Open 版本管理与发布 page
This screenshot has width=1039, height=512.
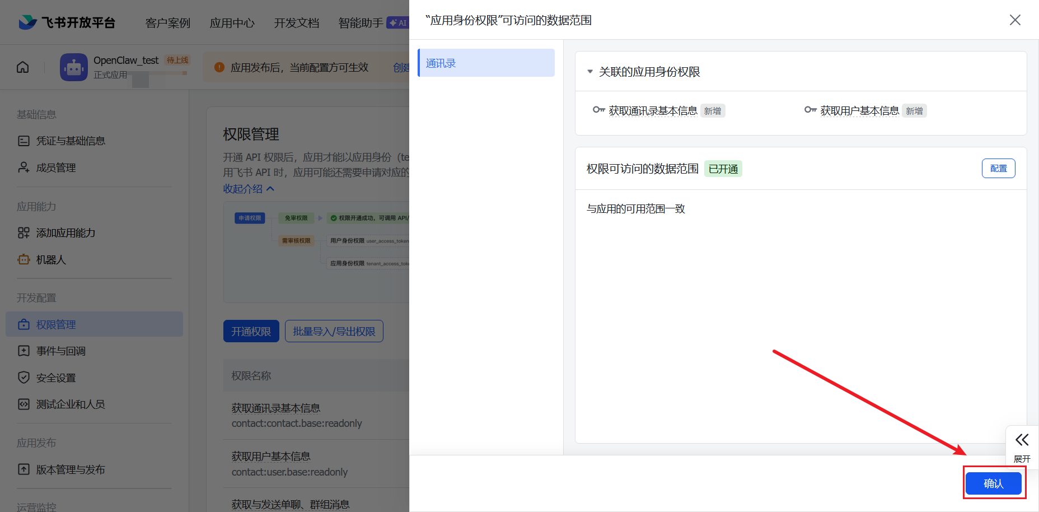70,469
